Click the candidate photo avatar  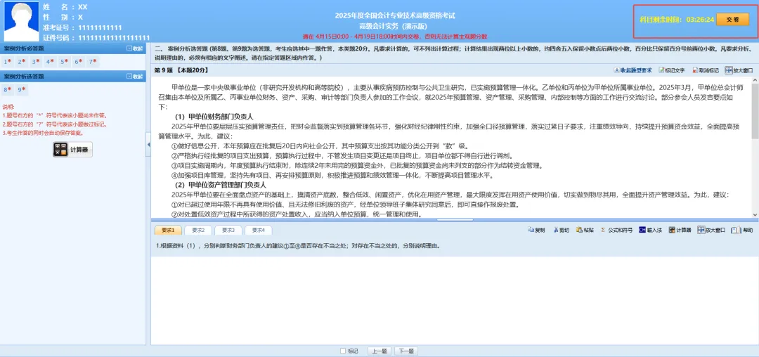tap(21, 22)
